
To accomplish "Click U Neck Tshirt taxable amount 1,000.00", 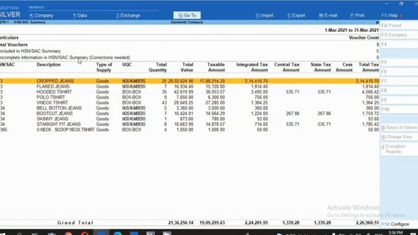I will click(216, 130).
